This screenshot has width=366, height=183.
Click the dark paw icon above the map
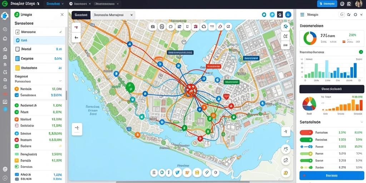click(280, 15)
